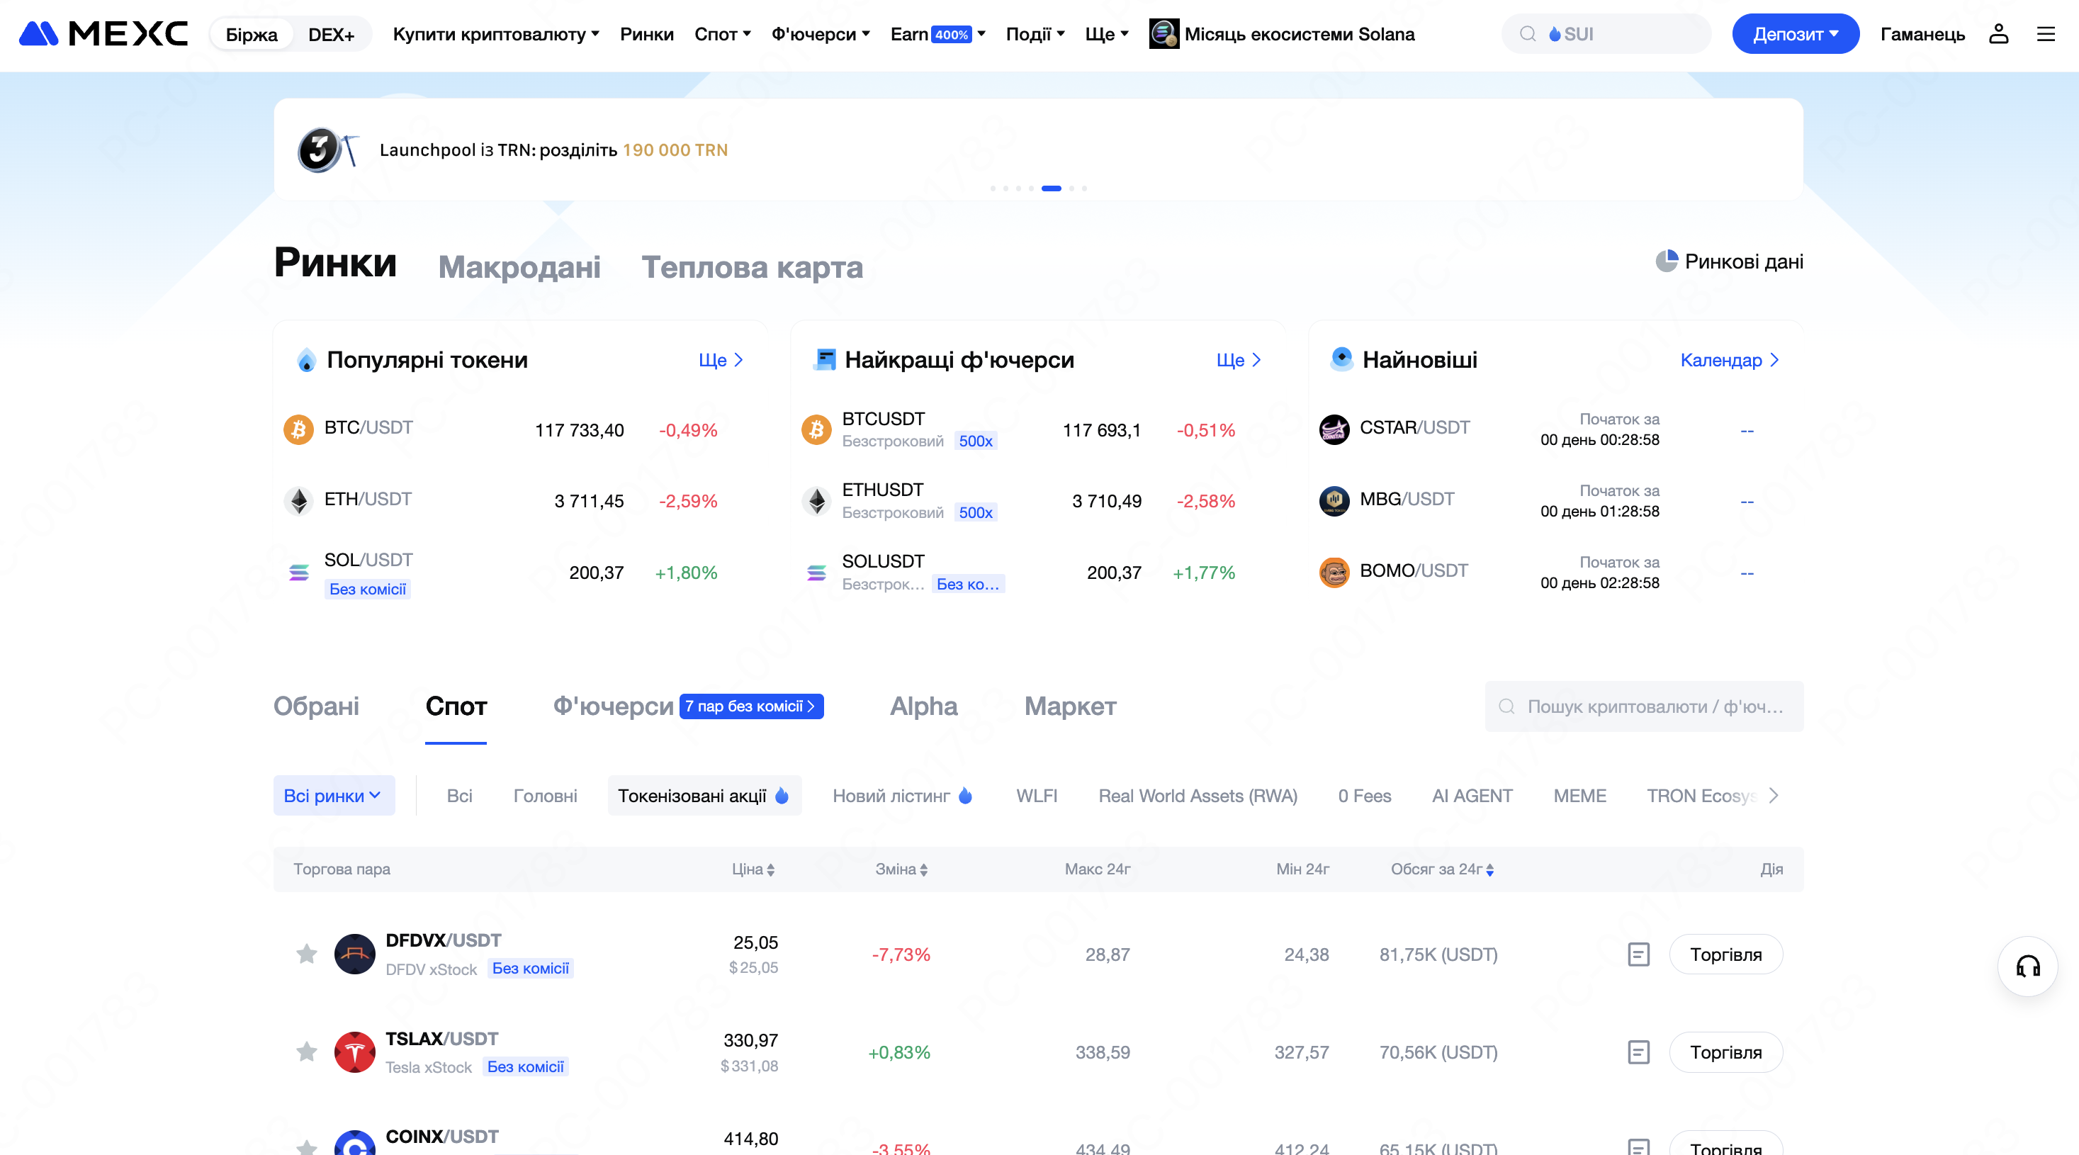Screen dimensions: 2079x1155
Task: Switch to the Маркет tab
Action: [x=1070, y=706]
